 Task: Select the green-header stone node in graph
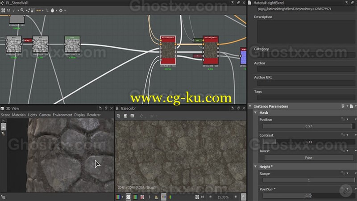(72, 44)
